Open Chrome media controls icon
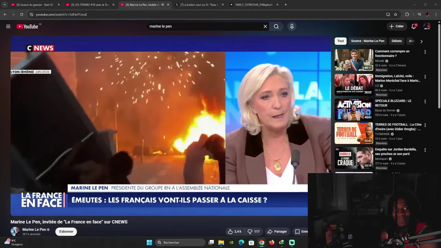Screen dimensions: 441x248 [419, 14]
